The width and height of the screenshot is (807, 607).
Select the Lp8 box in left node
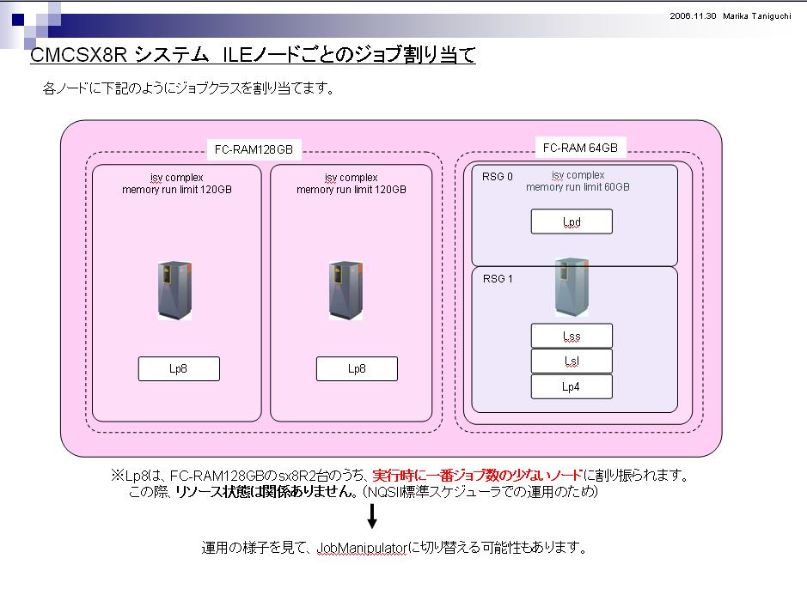[179, 368]
